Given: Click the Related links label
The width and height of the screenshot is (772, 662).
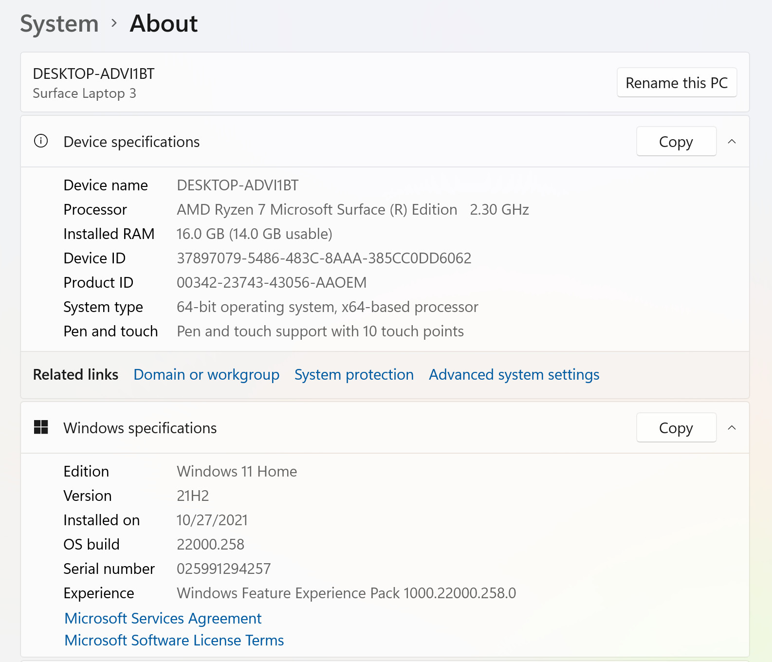Looking at the screenshot, I should click(x=75, y=375).
